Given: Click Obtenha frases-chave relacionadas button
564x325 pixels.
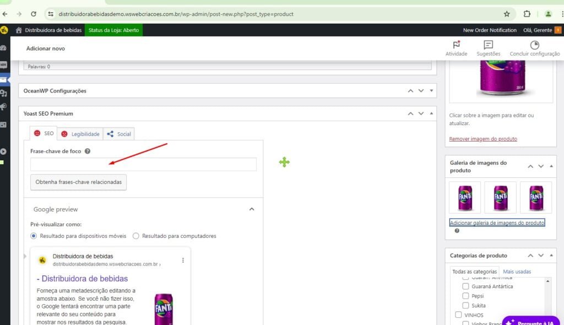Looking at the screenshot, I should pyautogui.click(x=78, y=182).
